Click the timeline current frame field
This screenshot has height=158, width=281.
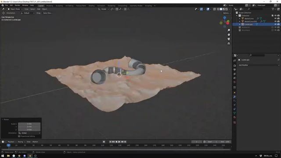(197, 142)
